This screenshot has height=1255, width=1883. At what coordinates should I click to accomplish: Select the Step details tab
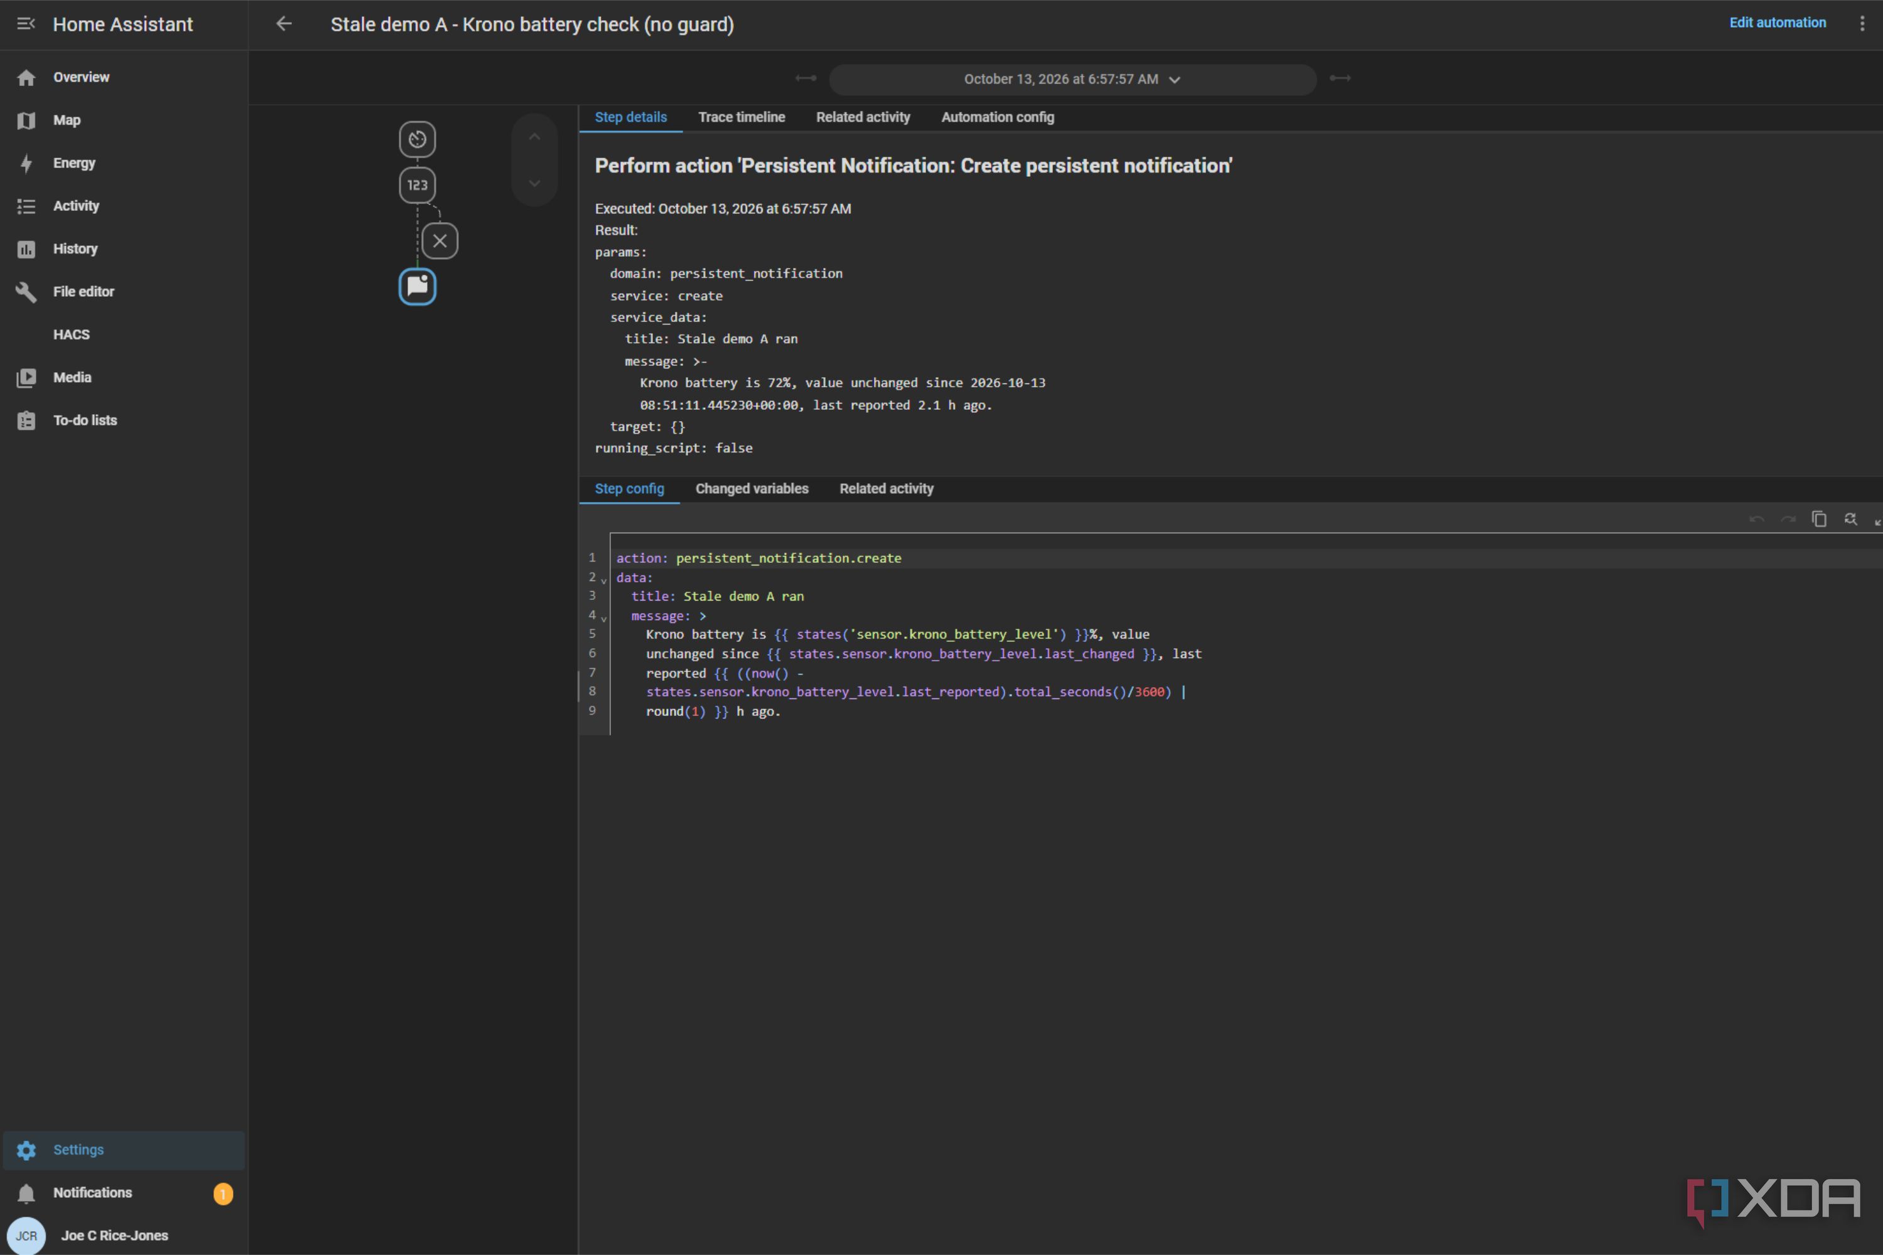point(630,117)
